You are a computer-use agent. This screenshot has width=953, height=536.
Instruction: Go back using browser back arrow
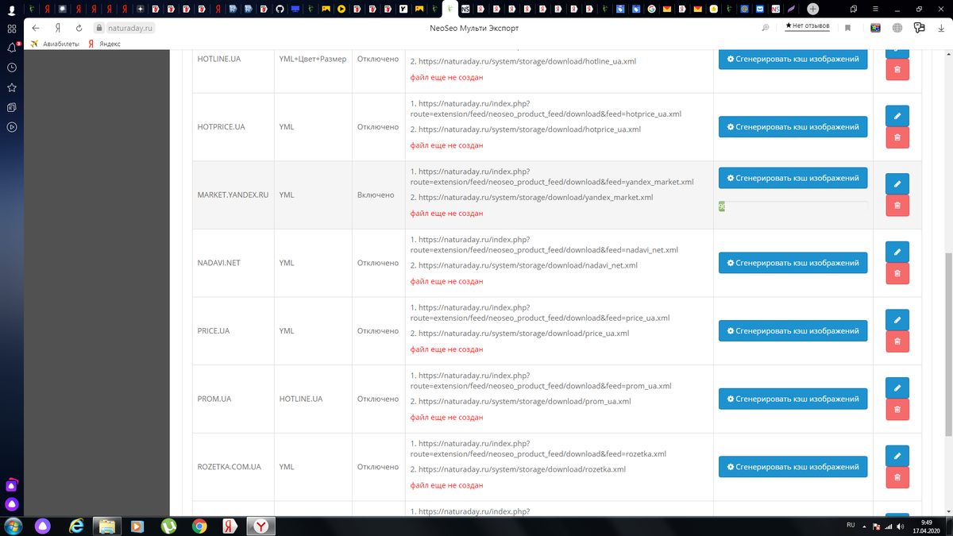(36, 28)
